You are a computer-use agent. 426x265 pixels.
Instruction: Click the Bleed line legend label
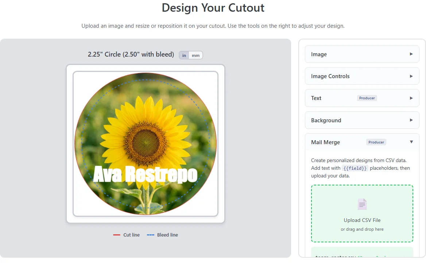click(167, 235)
